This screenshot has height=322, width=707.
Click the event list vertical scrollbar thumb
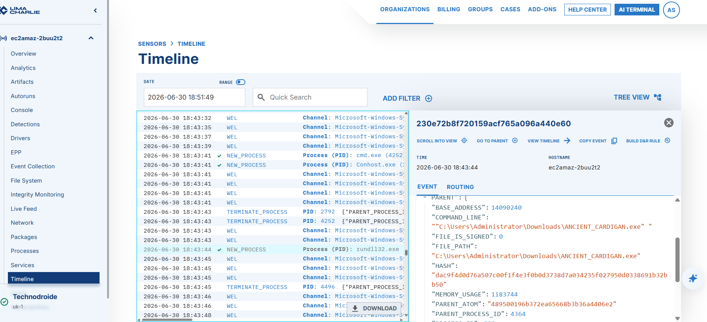click(406, 253)
